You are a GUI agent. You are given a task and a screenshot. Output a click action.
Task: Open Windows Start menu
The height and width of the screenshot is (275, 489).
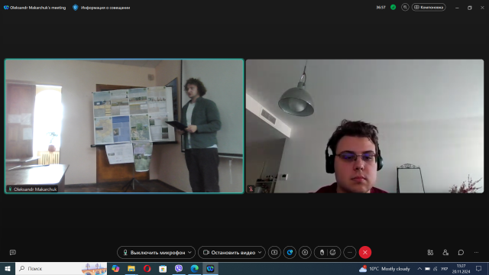tap(8, 268)
